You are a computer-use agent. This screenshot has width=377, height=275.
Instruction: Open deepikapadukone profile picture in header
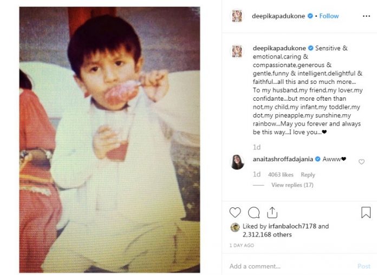click(x=236, y=16)
